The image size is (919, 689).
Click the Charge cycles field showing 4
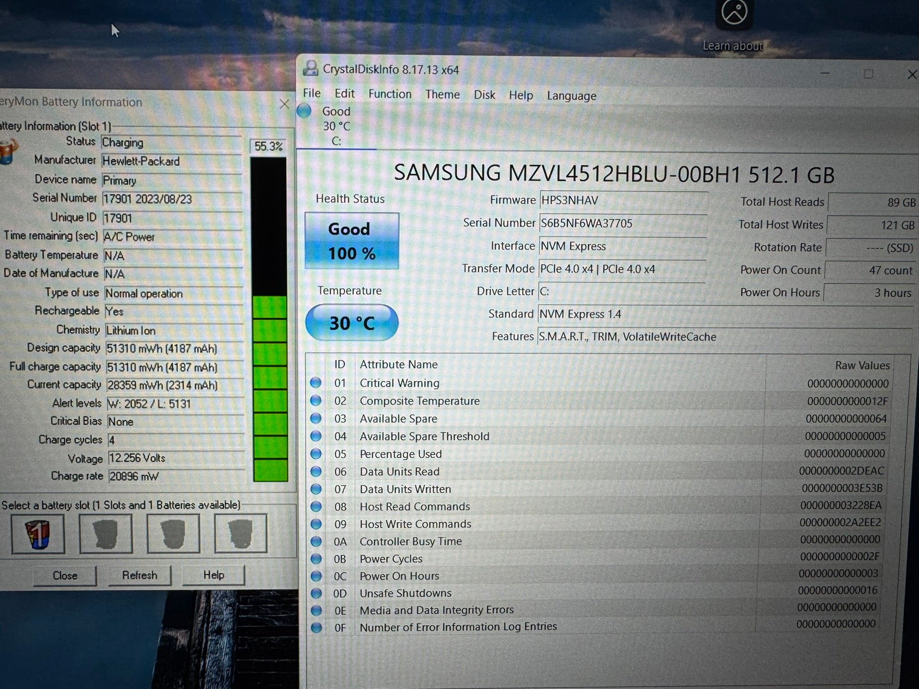pos(176,440)
